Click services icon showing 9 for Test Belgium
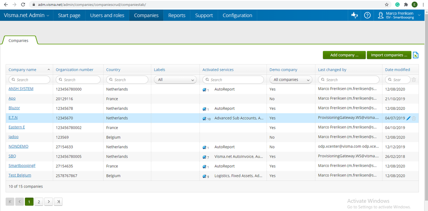Image resolution: width=428 pixels, height=211 pixels. point(205,176)
